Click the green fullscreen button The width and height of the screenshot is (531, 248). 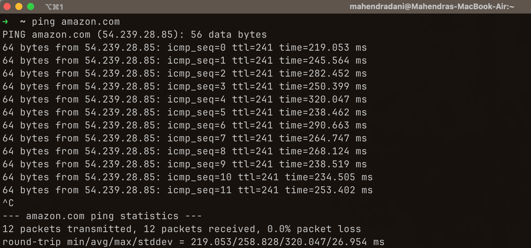click(x=30, y=6)
